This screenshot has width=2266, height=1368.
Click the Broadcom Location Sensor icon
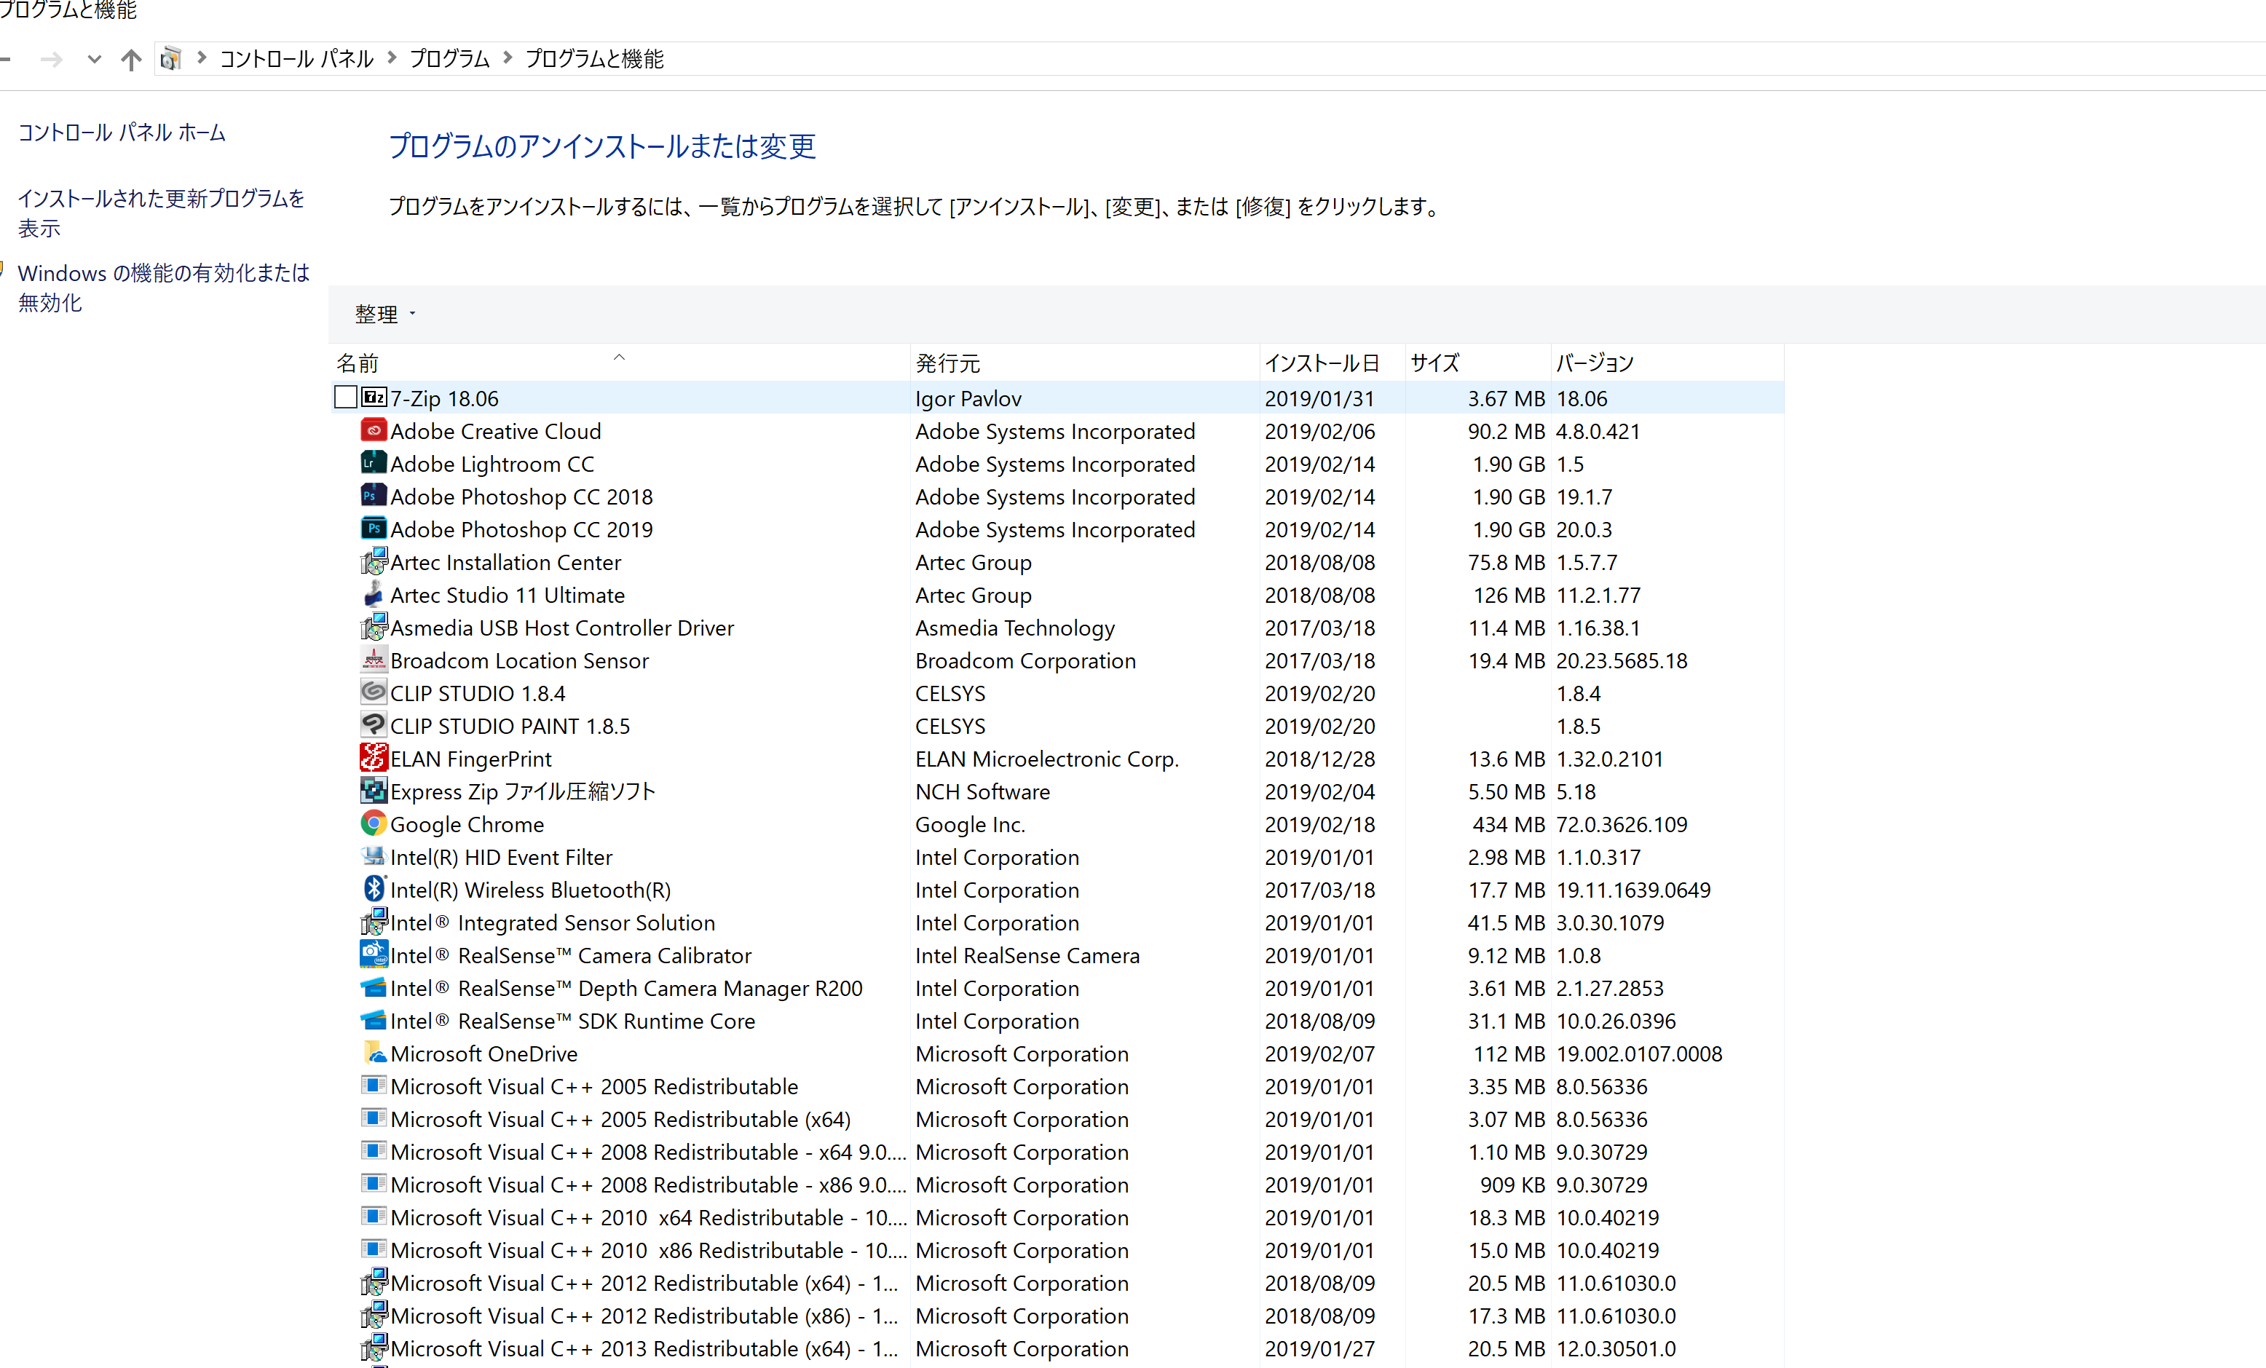pyautogui.click(x=374, y=660)
